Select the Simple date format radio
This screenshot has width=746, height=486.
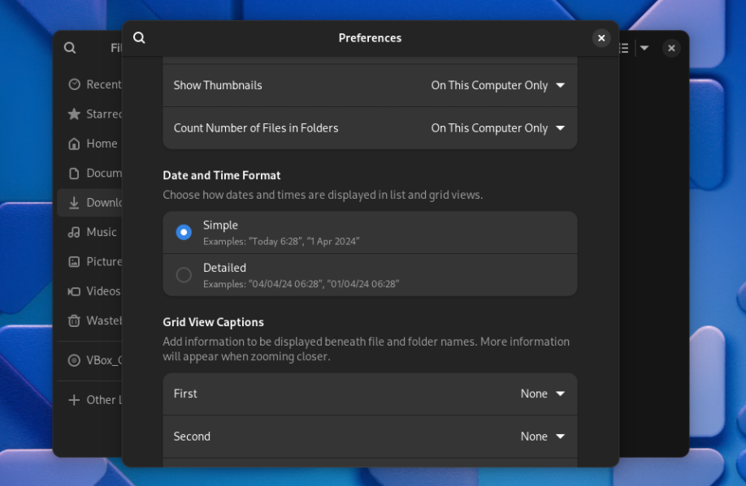click(x=184, y=232)
